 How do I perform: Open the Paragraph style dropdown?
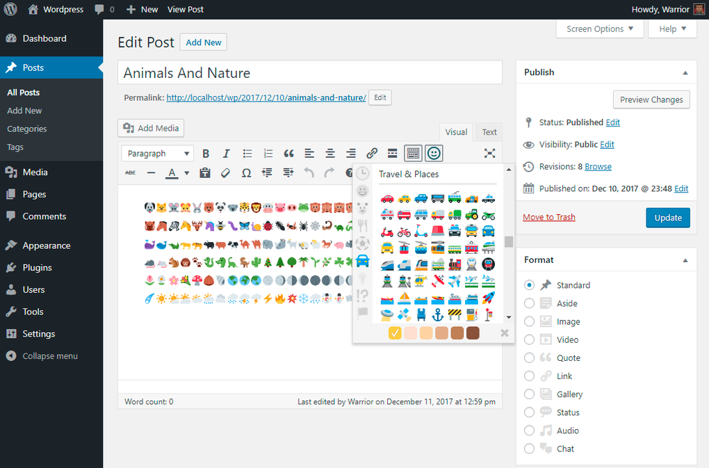tap(157, 153)
